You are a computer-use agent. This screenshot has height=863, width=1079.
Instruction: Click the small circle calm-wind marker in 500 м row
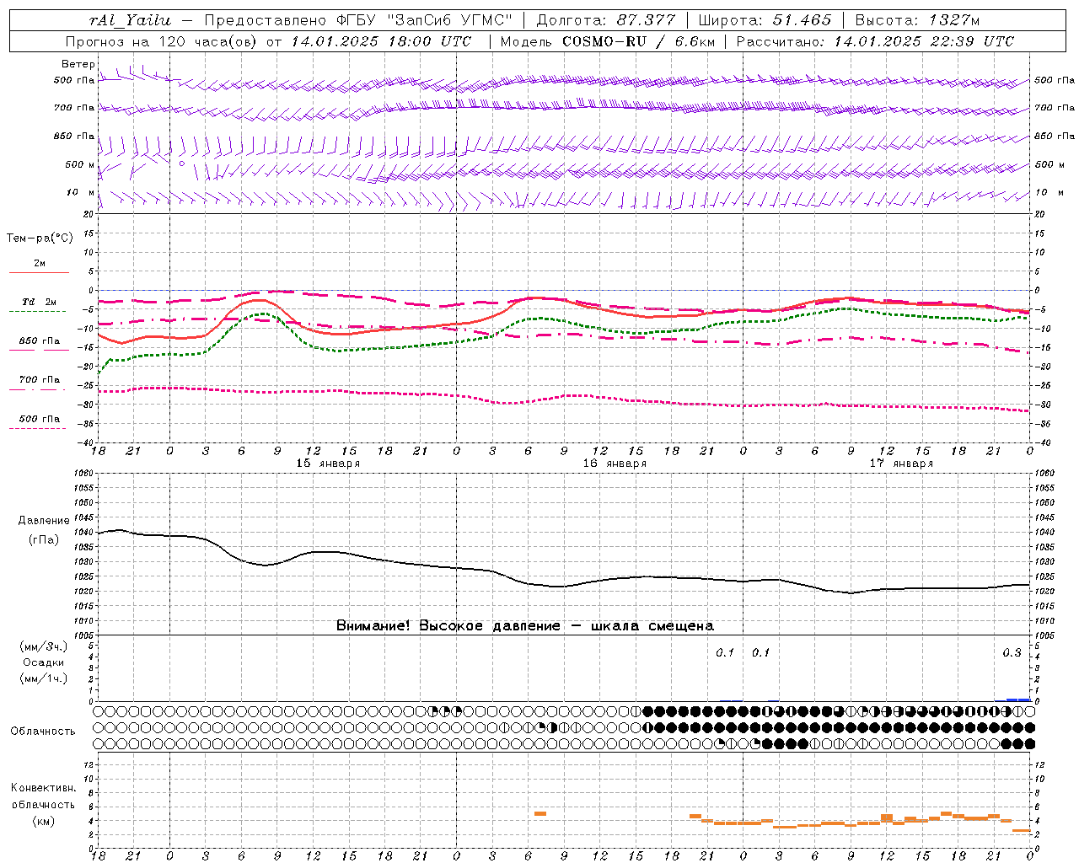coord(181,163)
